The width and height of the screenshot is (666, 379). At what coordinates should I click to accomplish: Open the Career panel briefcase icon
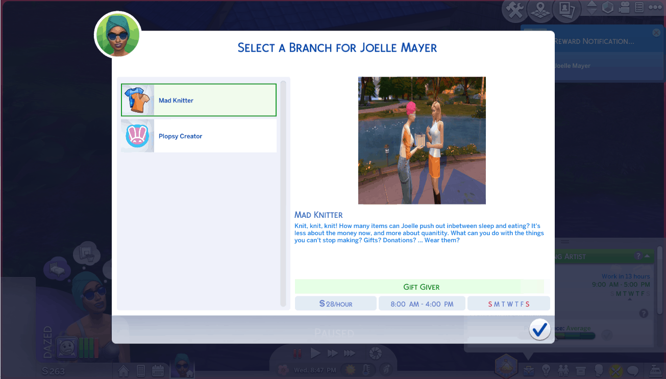[528, 370]
